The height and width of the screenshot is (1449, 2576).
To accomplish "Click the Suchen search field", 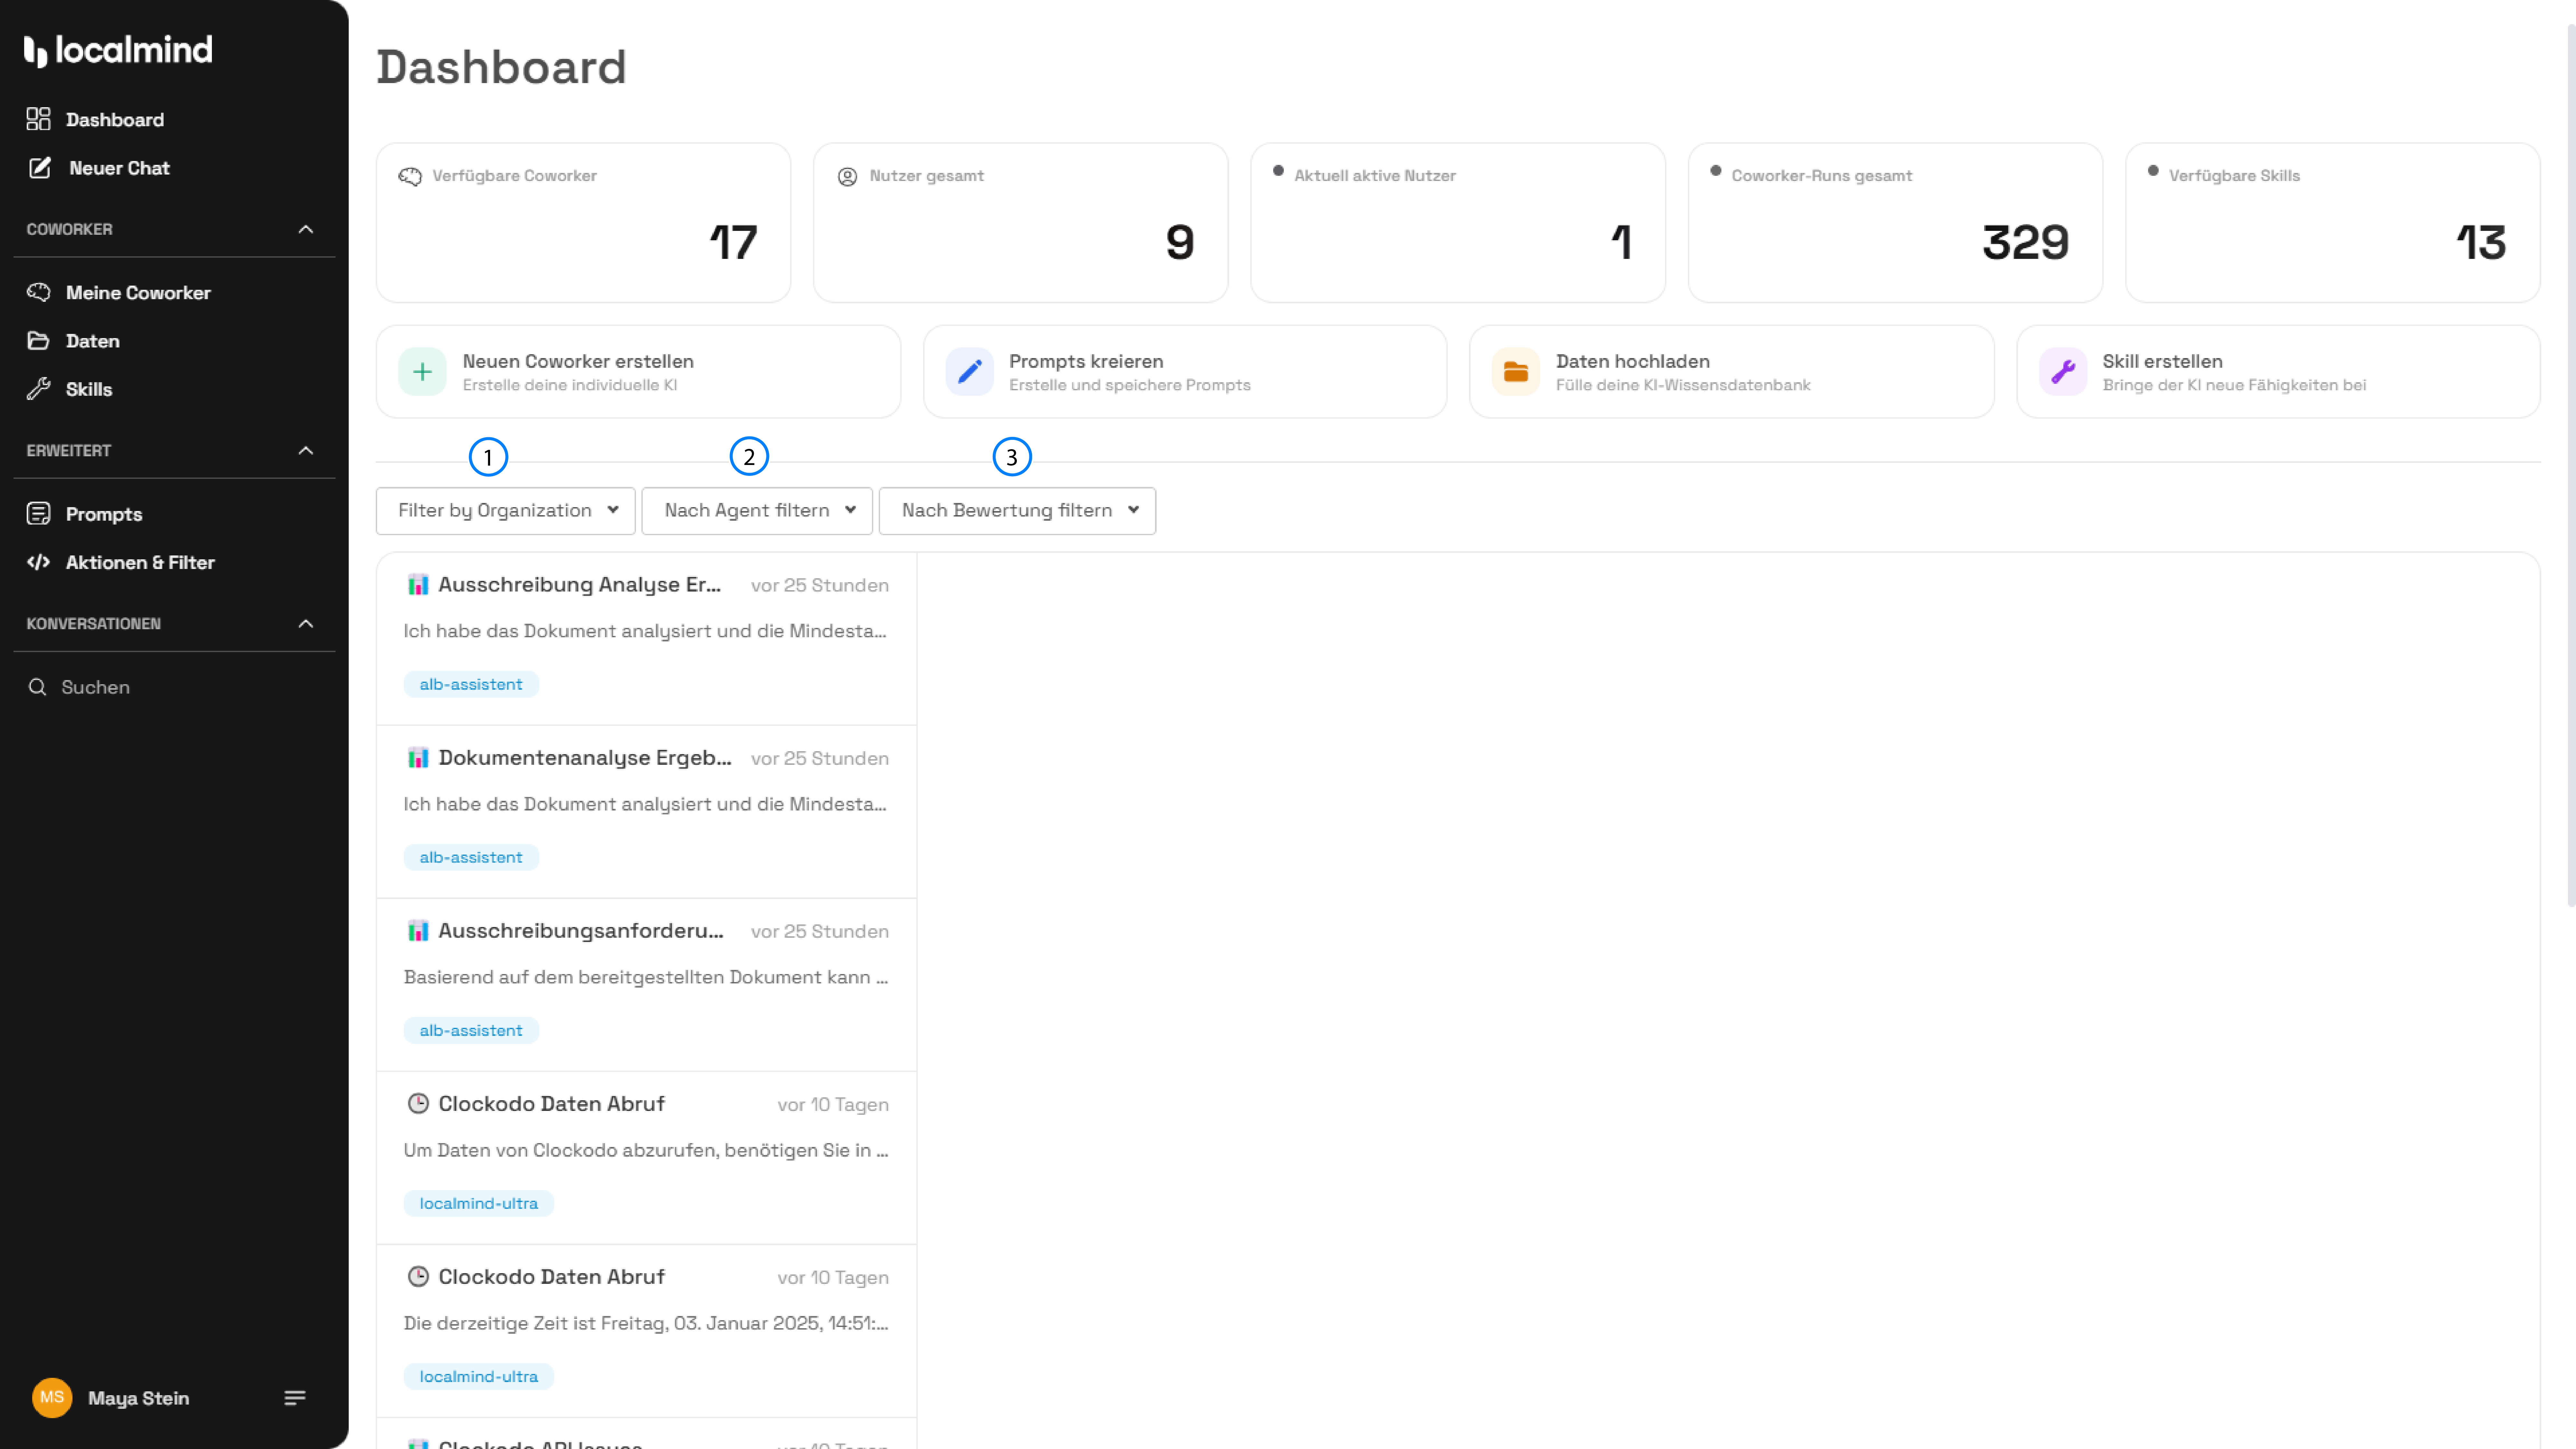I will coord(174,687).
